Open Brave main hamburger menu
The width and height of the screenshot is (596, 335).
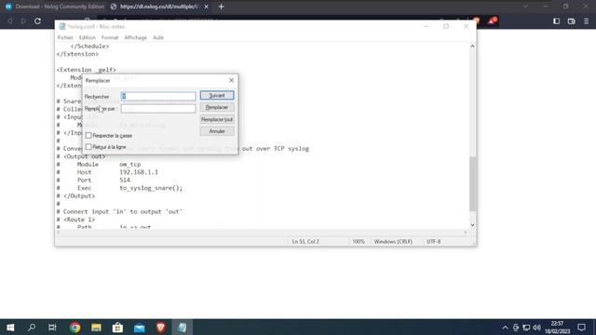[x=586, y=21]
